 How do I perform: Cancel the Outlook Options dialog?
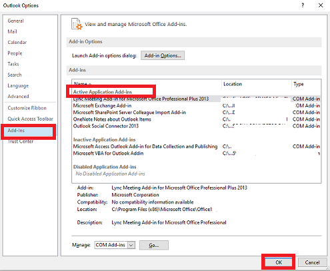(x=312, y=262)
